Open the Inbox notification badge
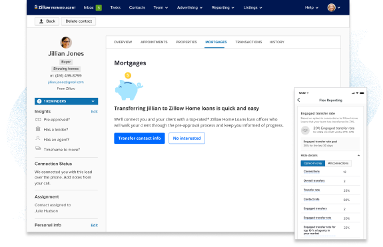This screenshot has height=247, width=383. 99,7
